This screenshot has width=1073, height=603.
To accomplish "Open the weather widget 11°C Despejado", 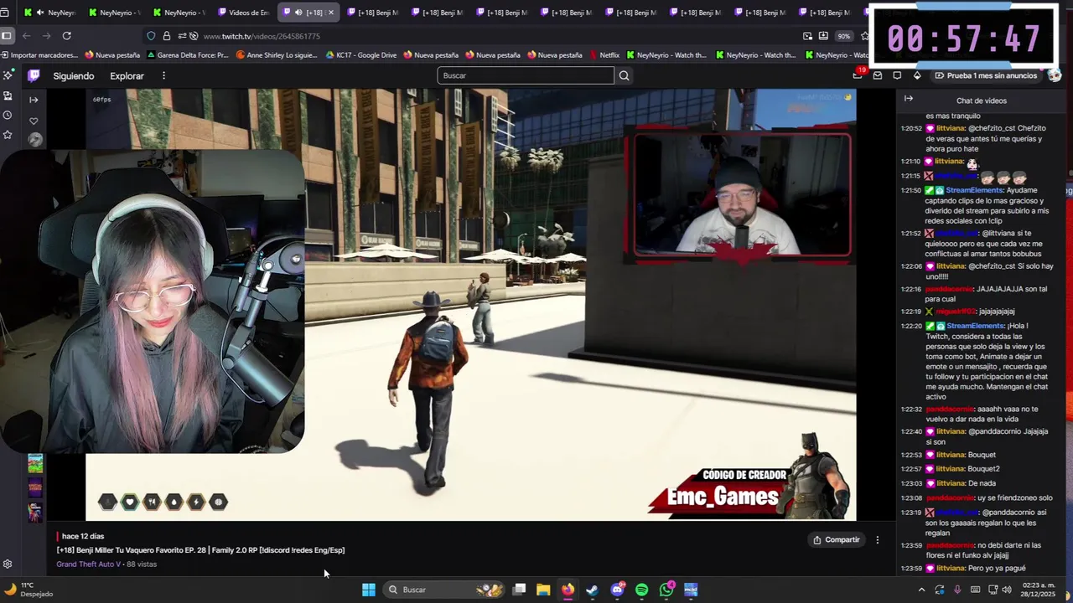I will coord(29,590).
